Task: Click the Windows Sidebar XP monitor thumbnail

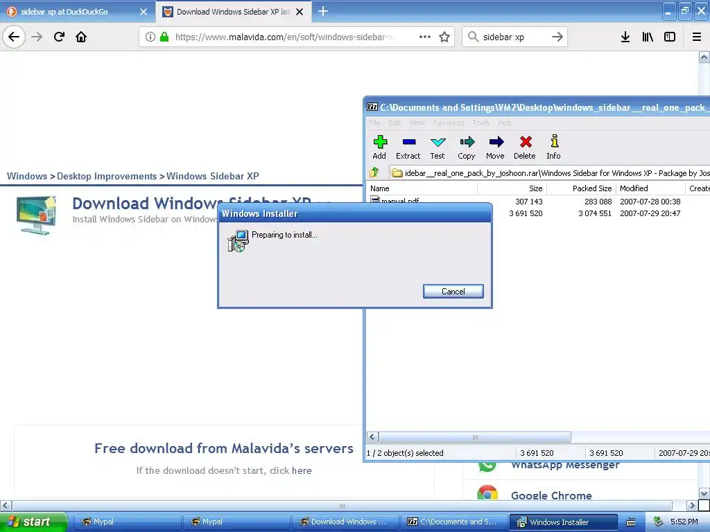Action: pyautogui.click(x=36, y=215)
